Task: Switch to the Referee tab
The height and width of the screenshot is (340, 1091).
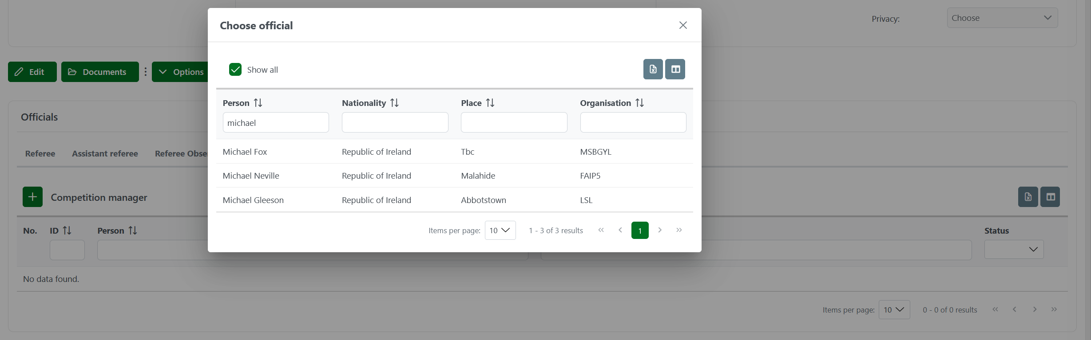Action: (x=40, y=154)
